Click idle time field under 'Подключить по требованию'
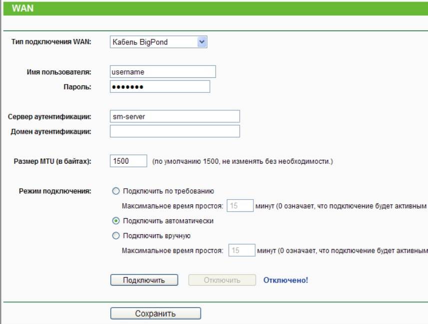This screenshot has width=428, height=324. (239, 206)
